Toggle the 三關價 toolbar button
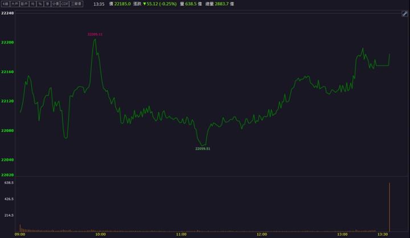Viewport: 410px width, 238px height. (x=76, y=4)
